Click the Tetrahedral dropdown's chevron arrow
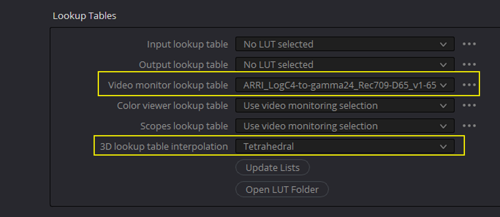The width and height of the screenshot is (500, 217). [x=443, y=147]
